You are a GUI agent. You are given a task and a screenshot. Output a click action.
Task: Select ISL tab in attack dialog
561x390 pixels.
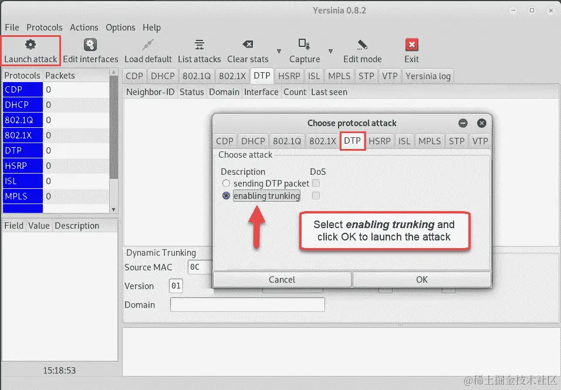(404, 141)
